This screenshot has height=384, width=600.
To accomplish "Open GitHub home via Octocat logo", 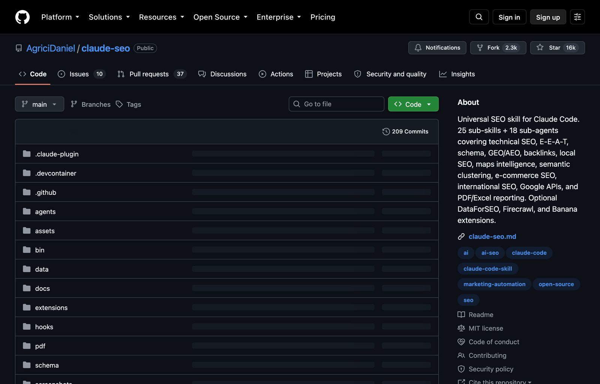I will pyautogui.click(x=22, y=17).
